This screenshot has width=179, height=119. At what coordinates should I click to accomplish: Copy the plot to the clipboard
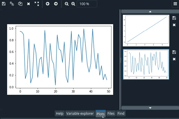pyautogui.click(x=20, y=4)
